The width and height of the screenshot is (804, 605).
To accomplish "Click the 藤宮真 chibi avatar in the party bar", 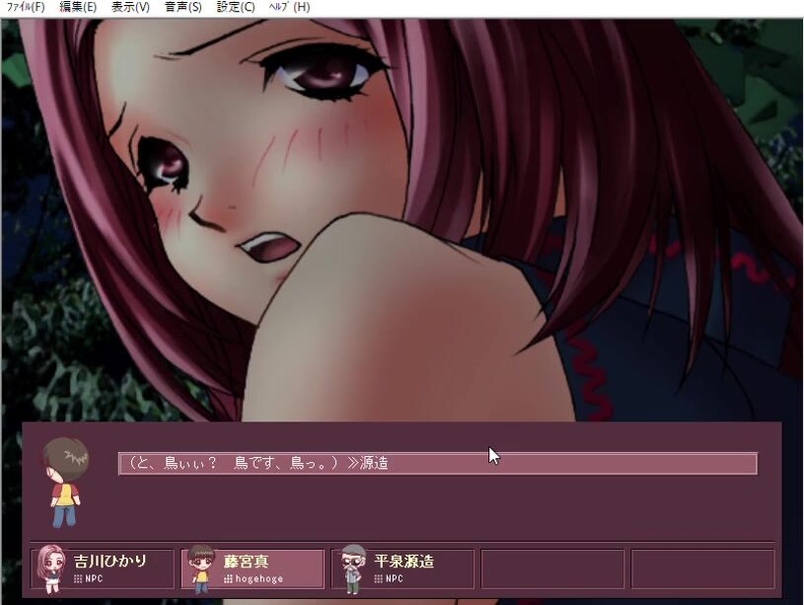I will (201, 568).
